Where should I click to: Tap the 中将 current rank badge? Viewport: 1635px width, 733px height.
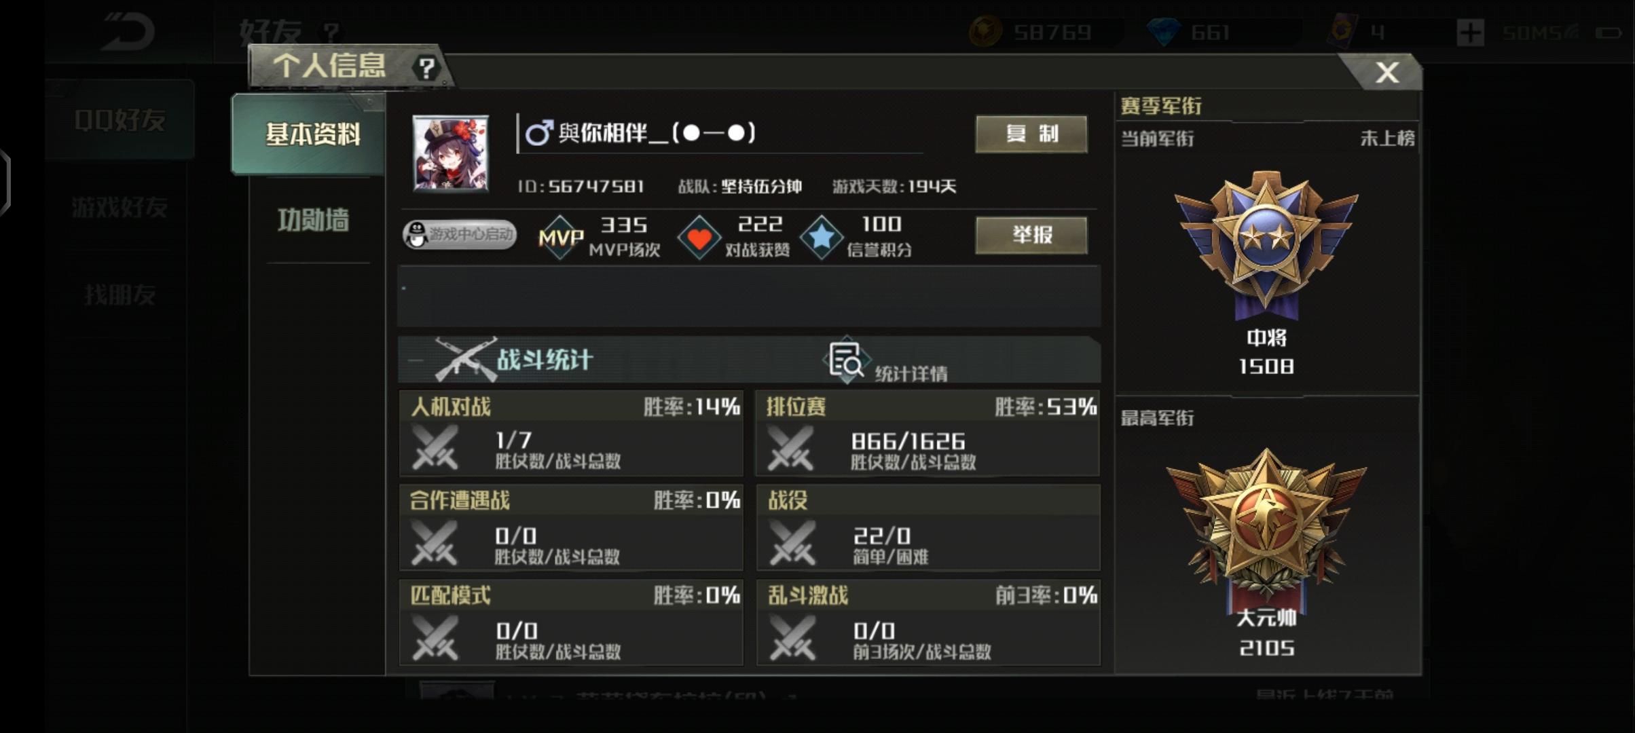(1266, 246)
